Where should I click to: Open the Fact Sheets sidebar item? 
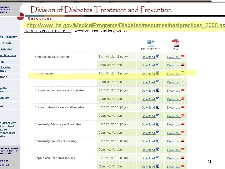pos(4,98)
